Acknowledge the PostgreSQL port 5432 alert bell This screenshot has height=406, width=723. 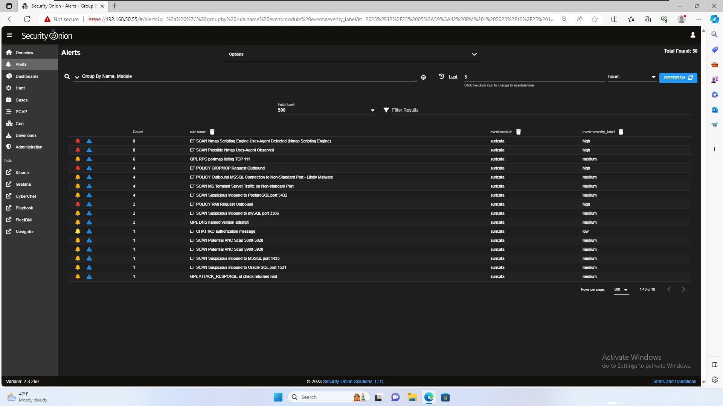click(78, 195)
